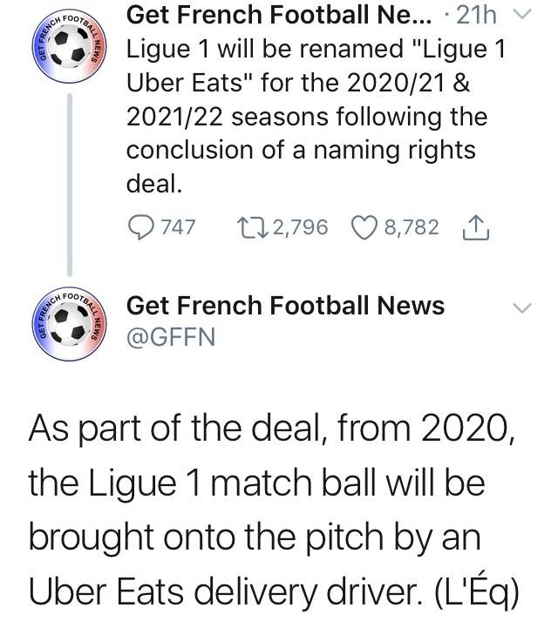View the 8,782 likes count
The height and width of the screenshot is (628, 558).
412,227
